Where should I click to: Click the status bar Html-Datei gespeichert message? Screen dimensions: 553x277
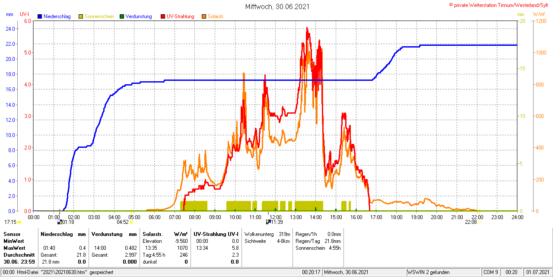click(58, 273)
